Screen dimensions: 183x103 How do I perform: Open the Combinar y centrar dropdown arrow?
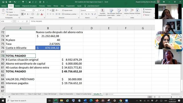click(x=78, y=14)
